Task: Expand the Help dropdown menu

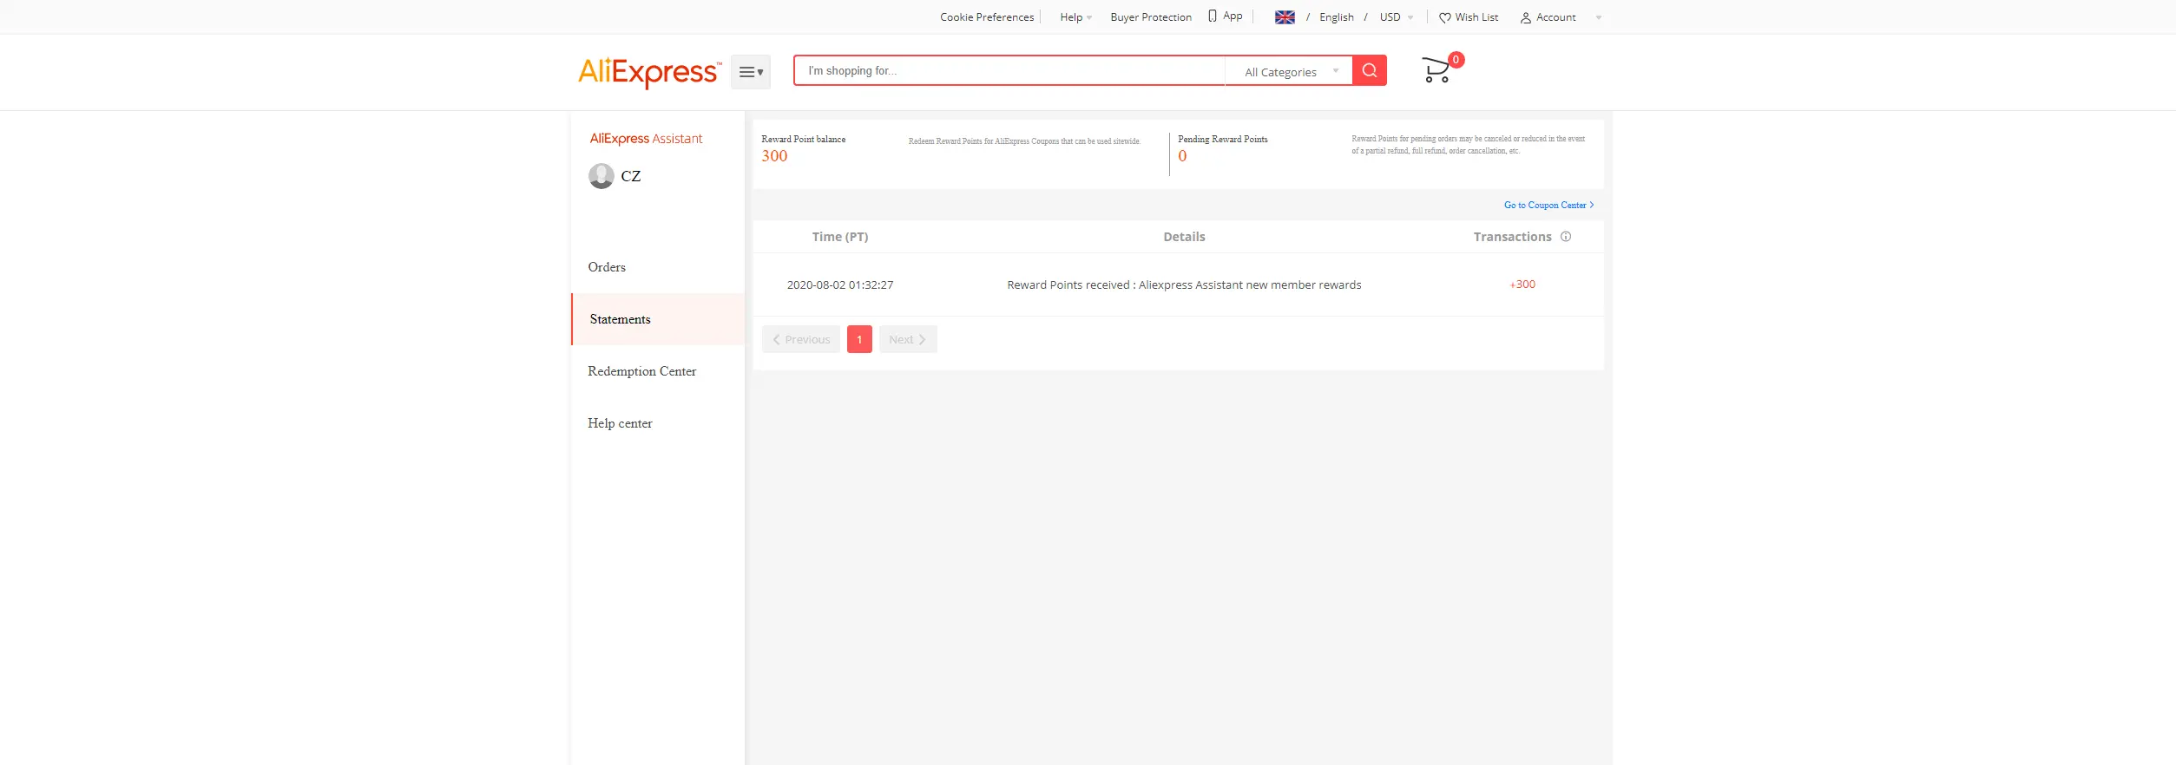Action: (x=1076, y=17)
